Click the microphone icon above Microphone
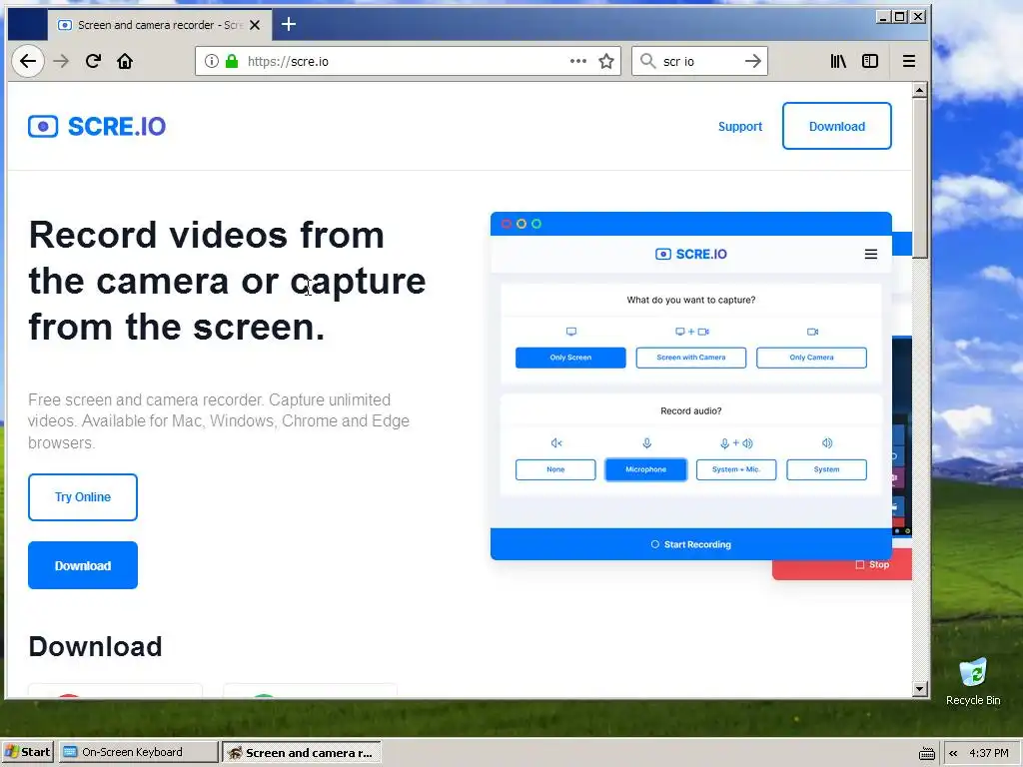 646,443
